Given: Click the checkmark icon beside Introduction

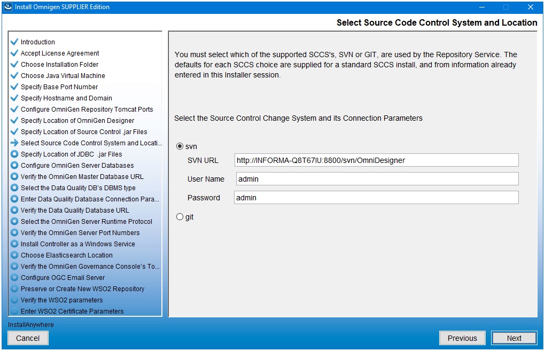Looking at the screenshot, I should point(14,42).
